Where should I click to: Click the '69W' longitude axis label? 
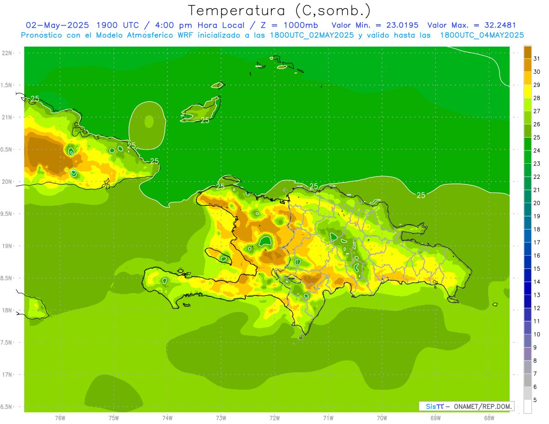click(x=436, y=418)
